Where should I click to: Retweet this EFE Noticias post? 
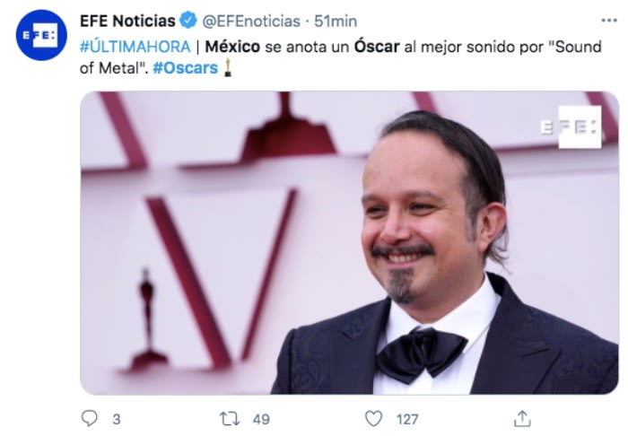coord(230,419)
